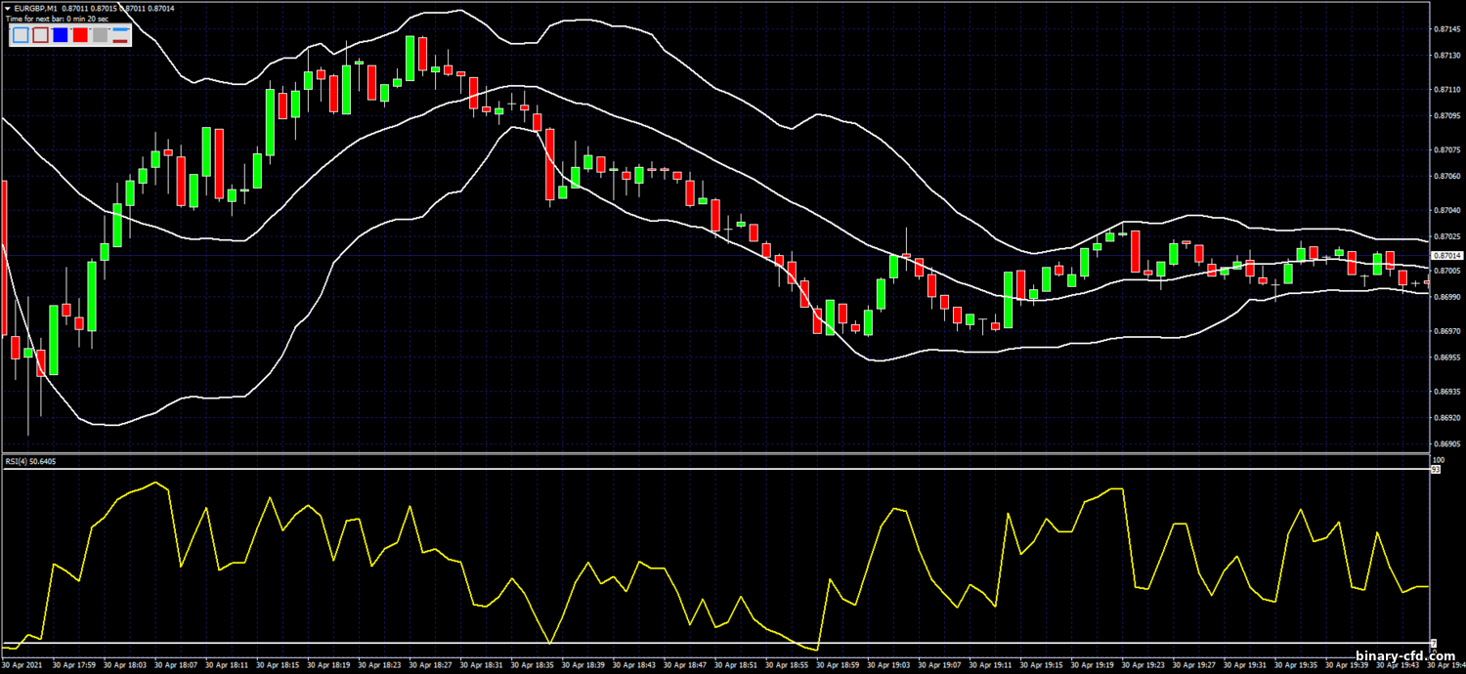Click time axis label 30 Apr 17:59

[74, 665]
